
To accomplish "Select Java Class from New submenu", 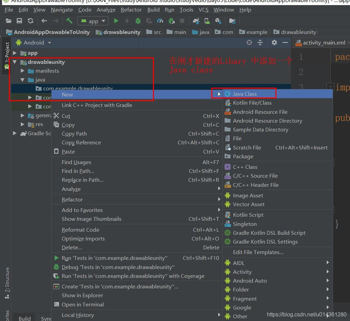I will [278, 94].
